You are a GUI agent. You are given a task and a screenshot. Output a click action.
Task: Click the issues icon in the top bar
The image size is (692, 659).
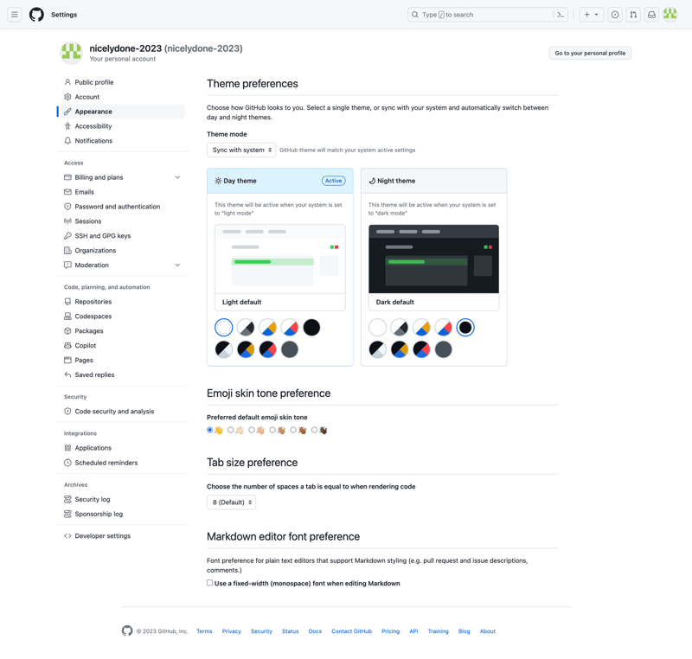tap(615, 15)
